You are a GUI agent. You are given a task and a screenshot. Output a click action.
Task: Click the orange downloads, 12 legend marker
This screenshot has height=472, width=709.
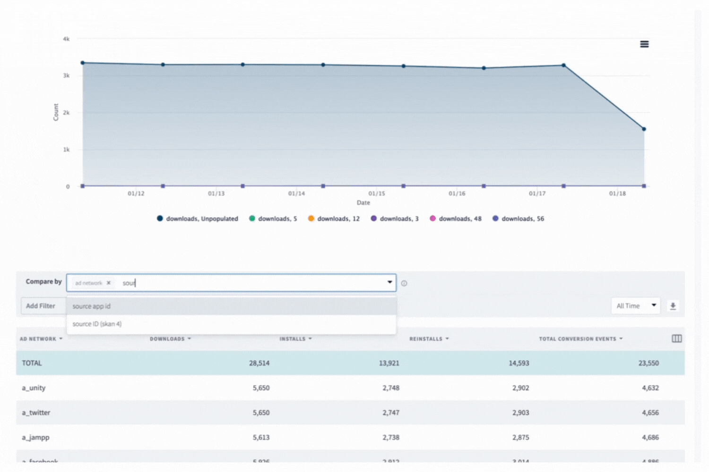pos(311,219)
